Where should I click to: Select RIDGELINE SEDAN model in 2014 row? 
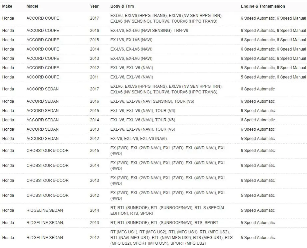[x=45, y=210]
